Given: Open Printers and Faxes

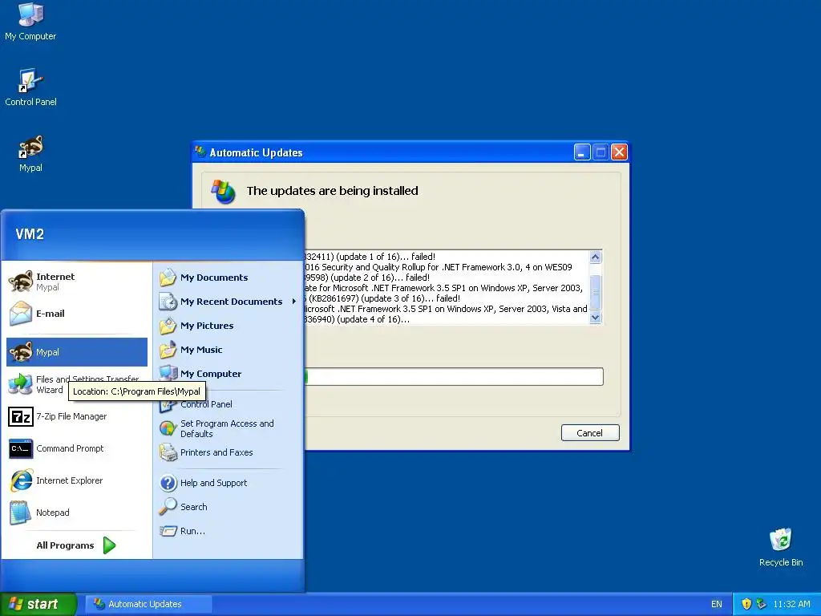Looking at the screenshot, I should click(x=228, y=452).
